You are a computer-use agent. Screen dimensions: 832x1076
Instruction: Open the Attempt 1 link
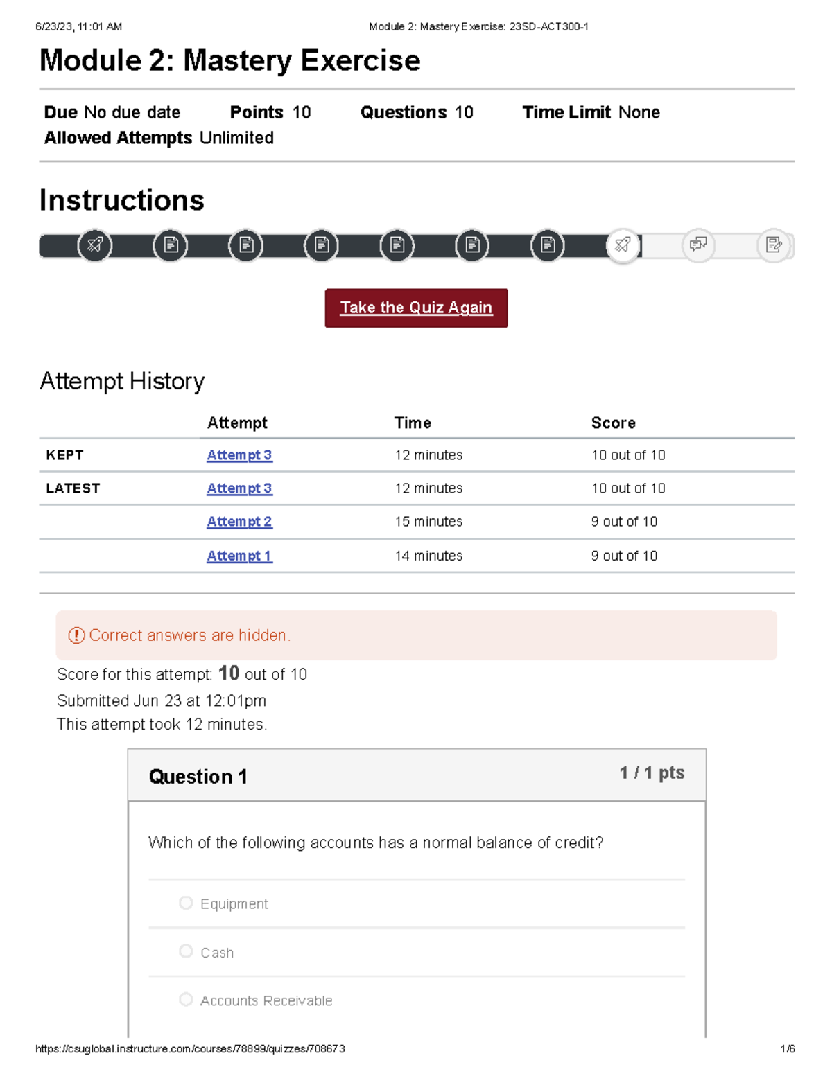coord(239,555)
